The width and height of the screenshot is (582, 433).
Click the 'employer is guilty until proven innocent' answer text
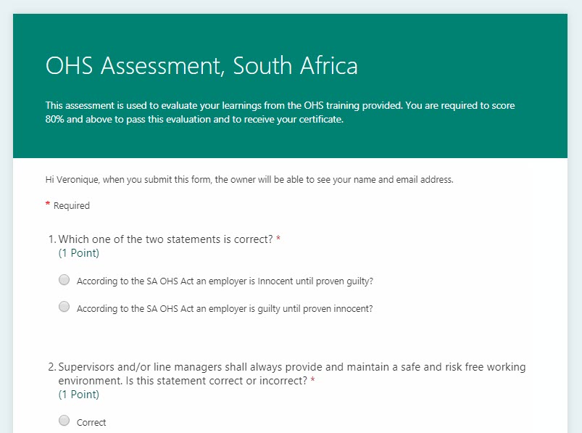(x=225, y=308)
